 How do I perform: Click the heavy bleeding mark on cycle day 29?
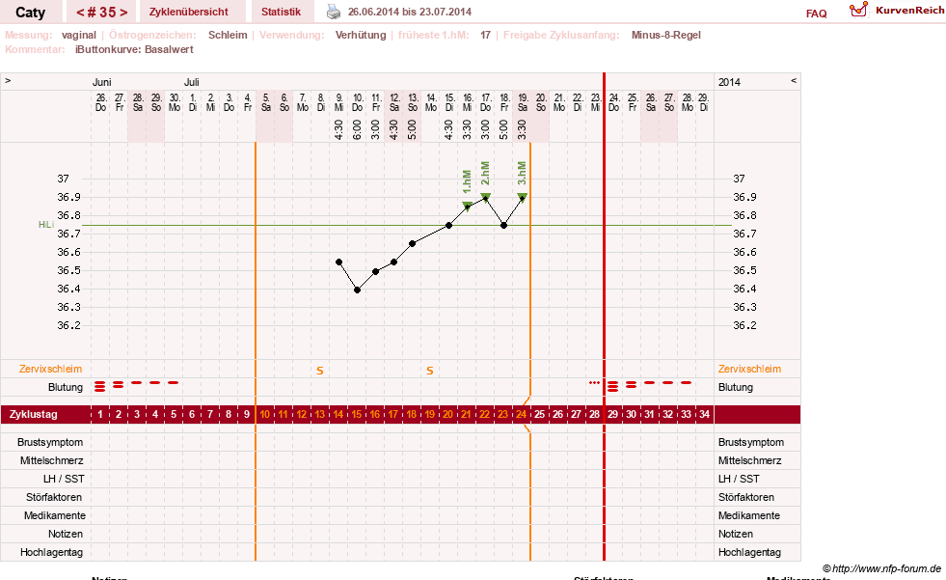click(613, 386)
